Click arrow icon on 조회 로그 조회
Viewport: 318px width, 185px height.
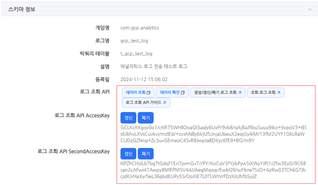pyautogui.click(x=279, y=93)
